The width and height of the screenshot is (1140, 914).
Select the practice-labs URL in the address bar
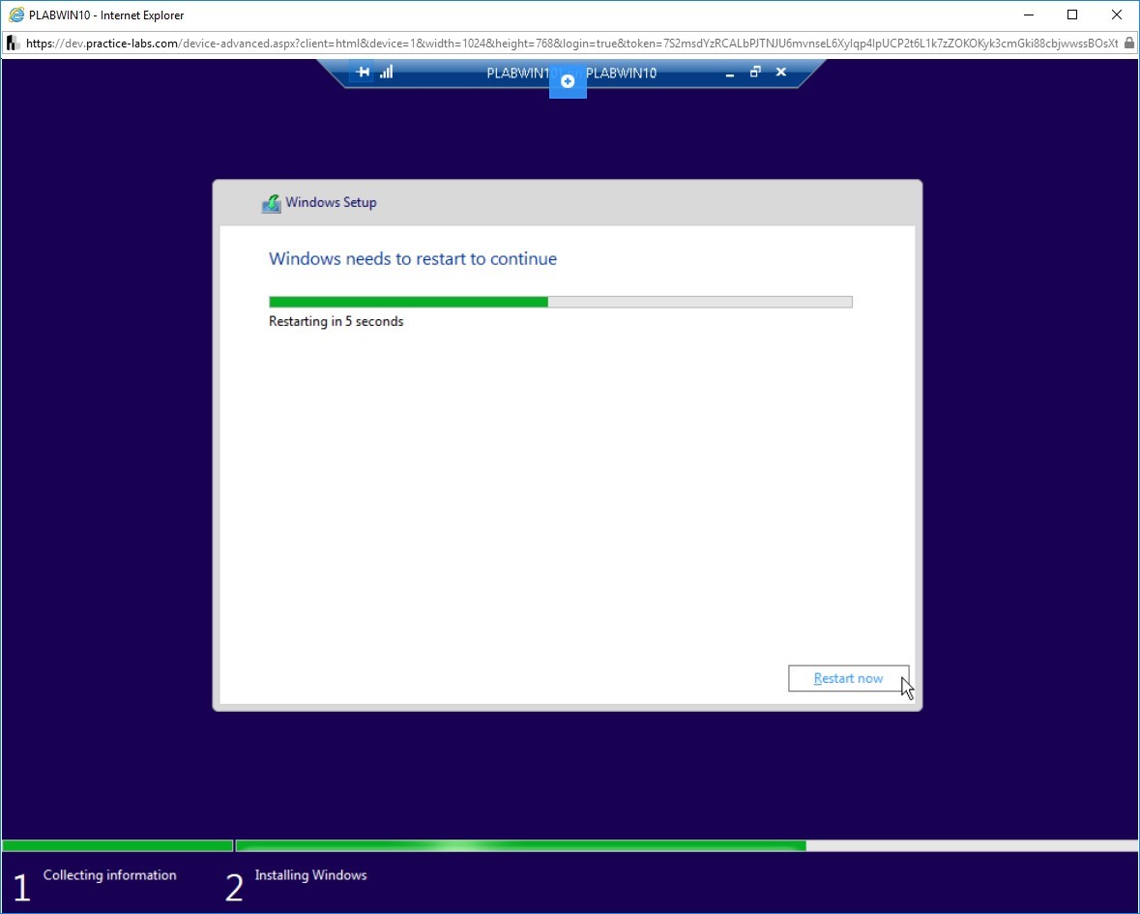tap(571, 43)
